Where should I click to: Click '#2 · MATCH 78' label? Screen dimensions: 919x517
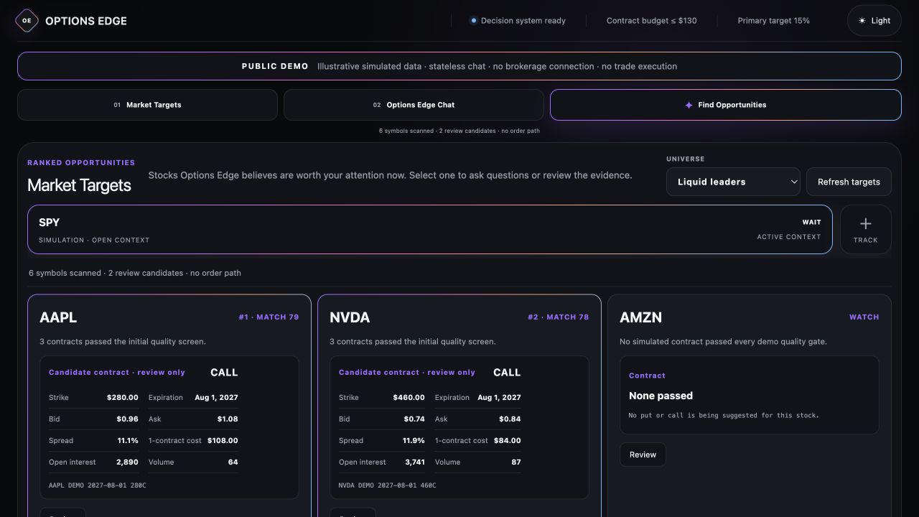pyautogui.click(x=559, y=317)
